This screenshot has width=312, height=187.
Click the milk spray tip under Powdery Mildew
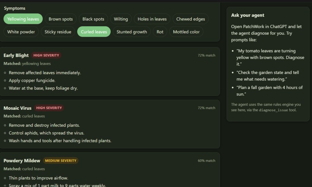pos(57,185)
